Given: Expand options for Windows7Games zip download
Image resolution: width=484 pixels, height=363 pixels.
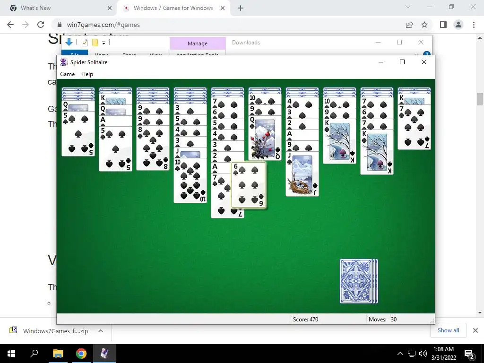Looking at the screenshot, I should click(x=101, y=331).
